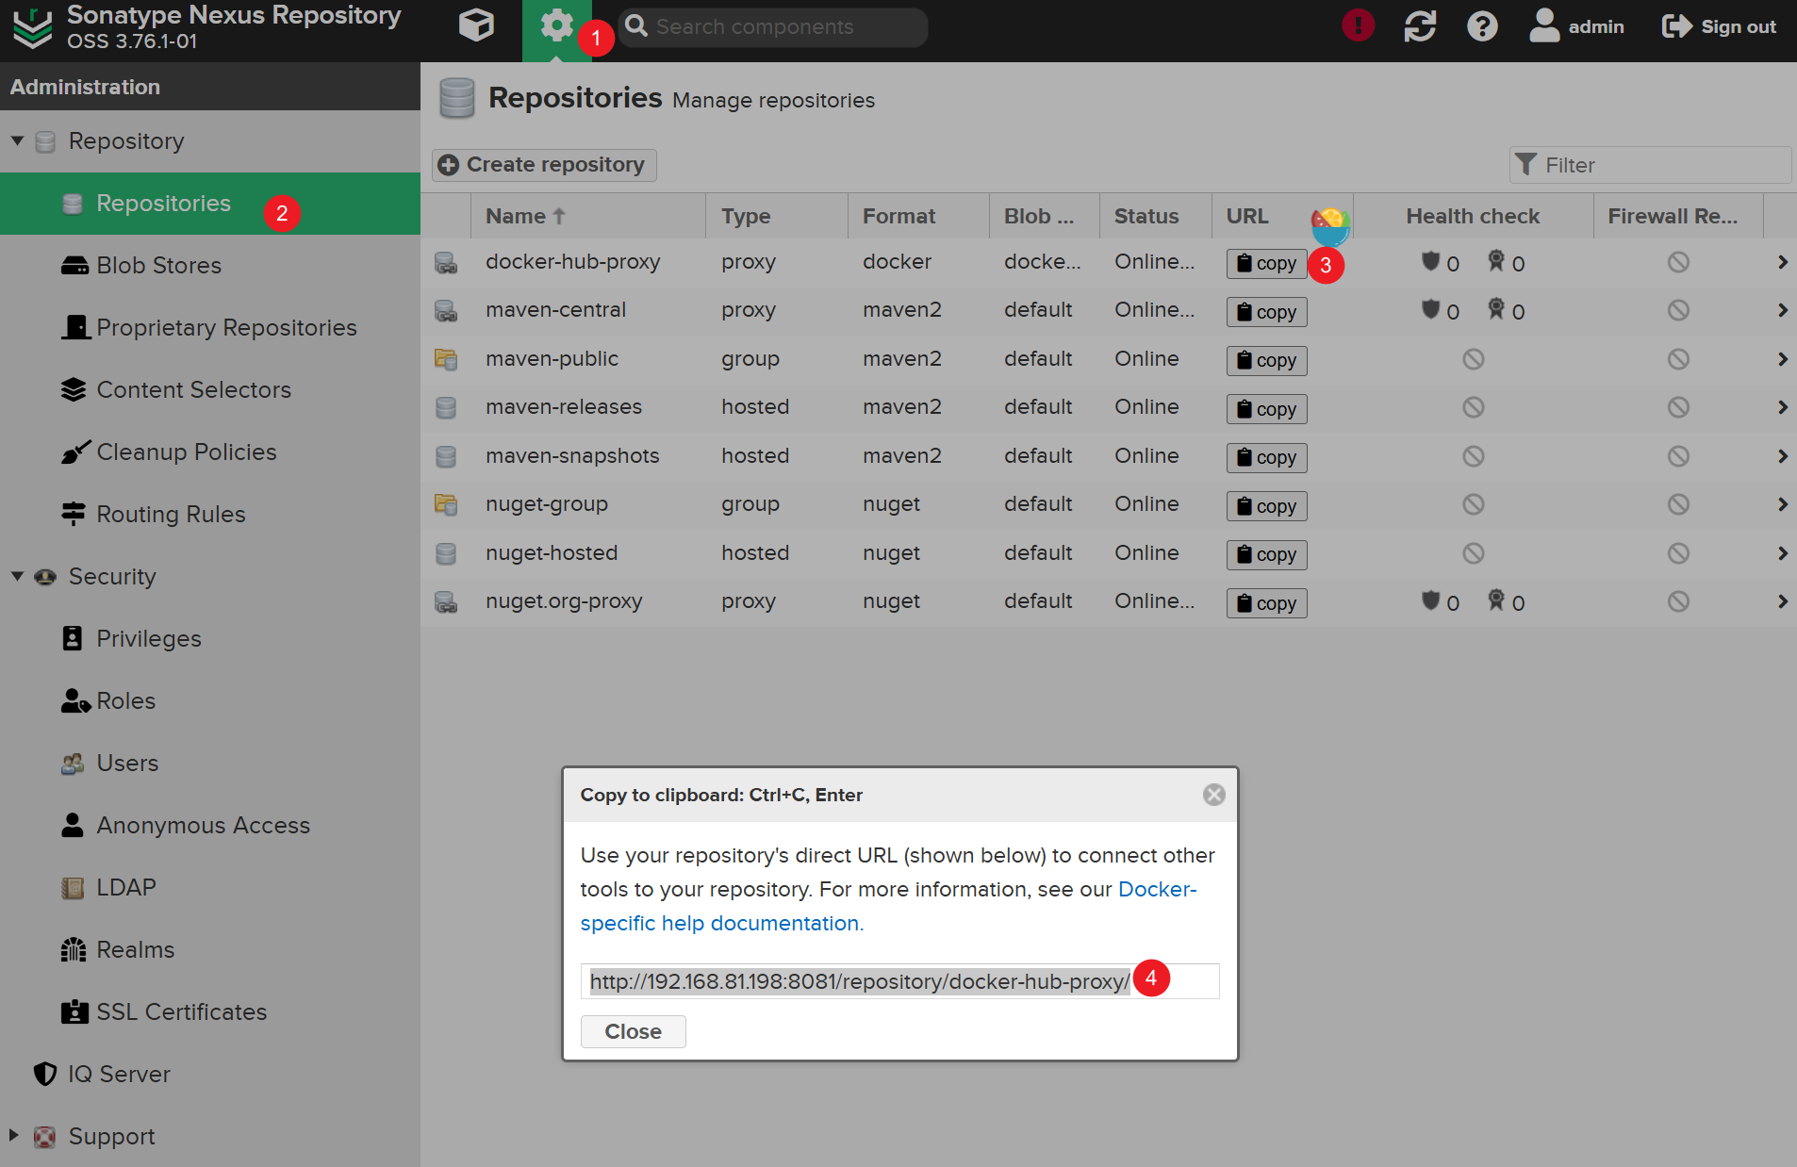Close the Copy to clipboard dialog via X

[x=1214, y=795]
